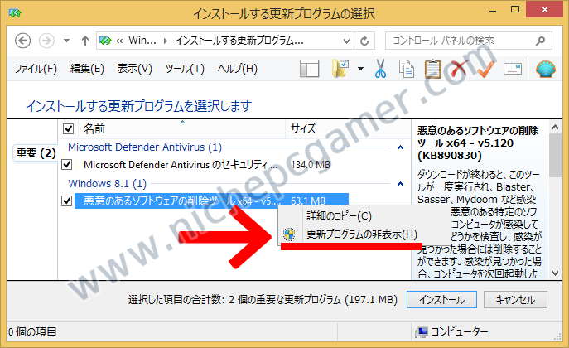Sort by the 名前 column header
Image resolution: width=569 pixels, height=348 pixels.
(x=94, y=128)
